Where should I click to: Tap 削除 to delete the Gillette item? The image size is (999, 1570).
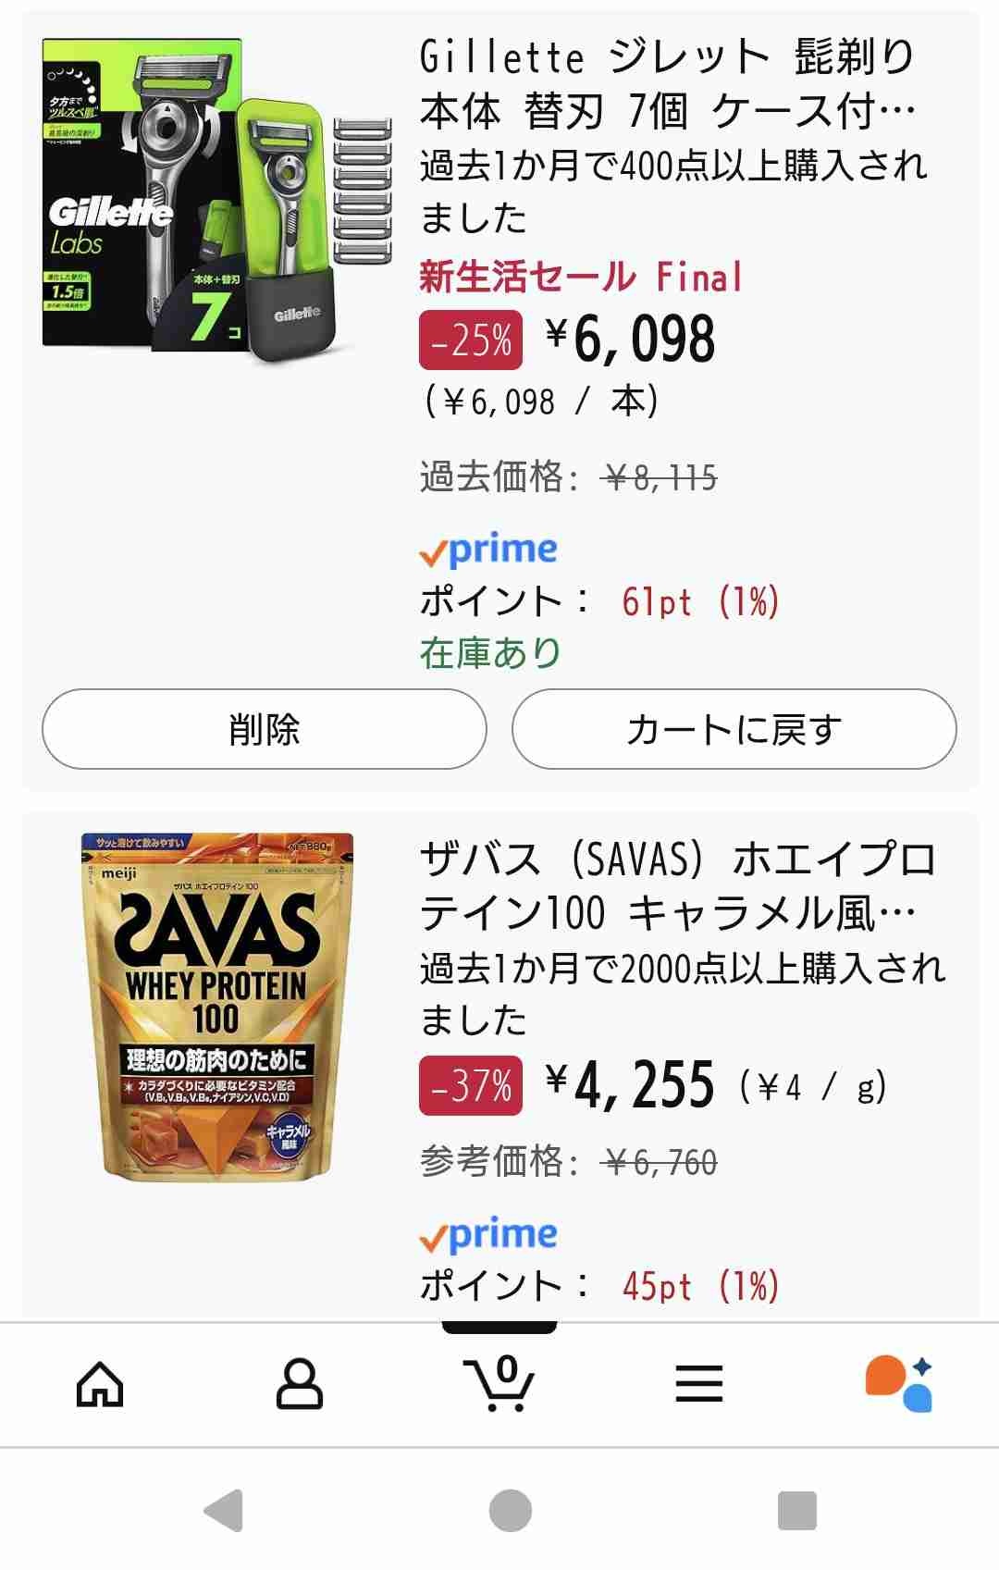264,729
